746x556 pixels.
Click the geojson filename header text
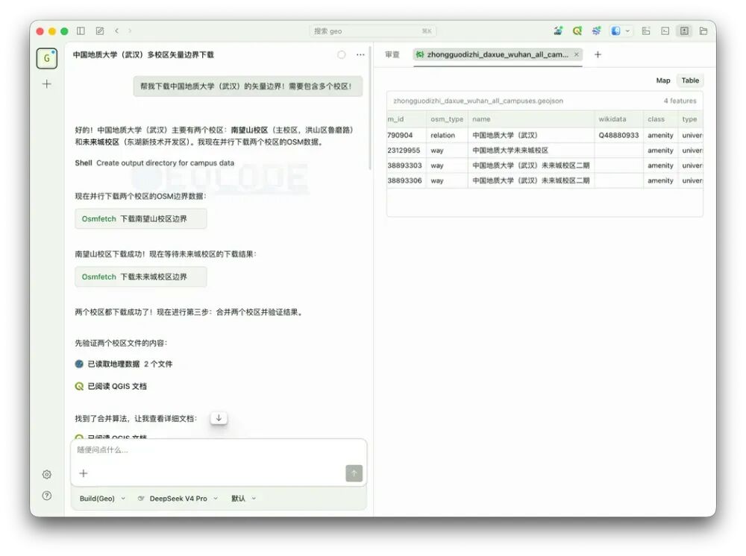point(478,101)
